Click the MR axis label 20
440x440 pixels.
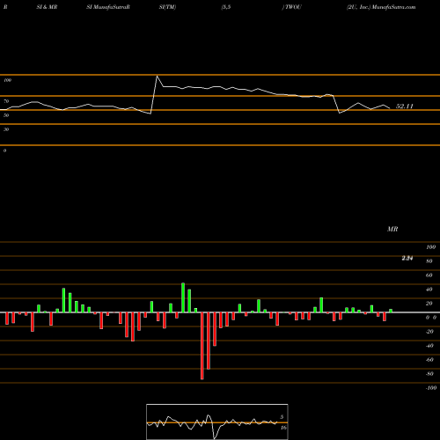click(429, 304)
